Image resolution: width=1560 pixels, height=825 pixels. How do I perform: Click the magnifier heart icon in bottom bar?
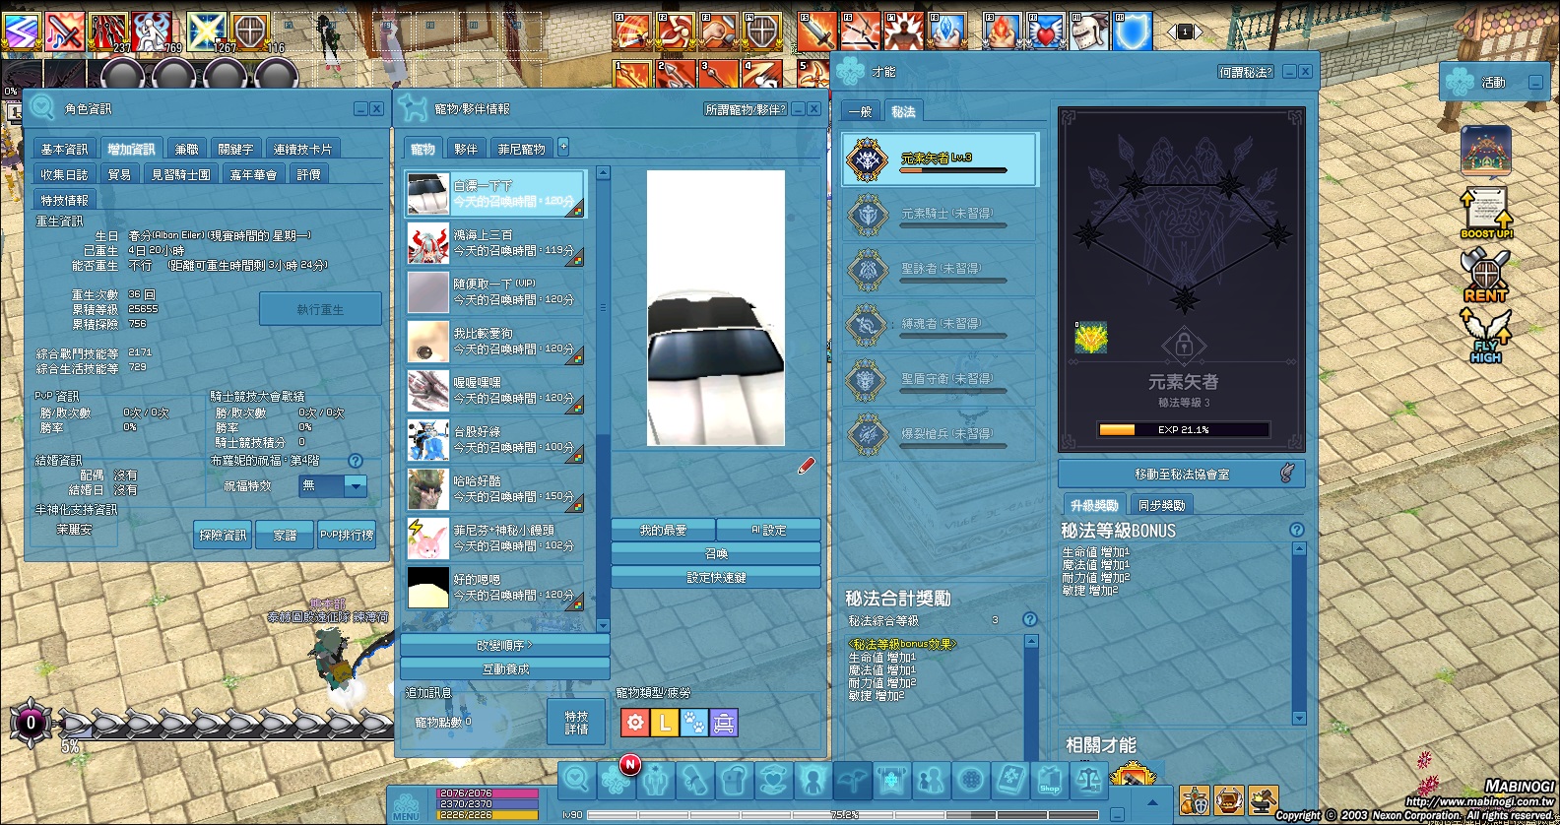[576, 780]
